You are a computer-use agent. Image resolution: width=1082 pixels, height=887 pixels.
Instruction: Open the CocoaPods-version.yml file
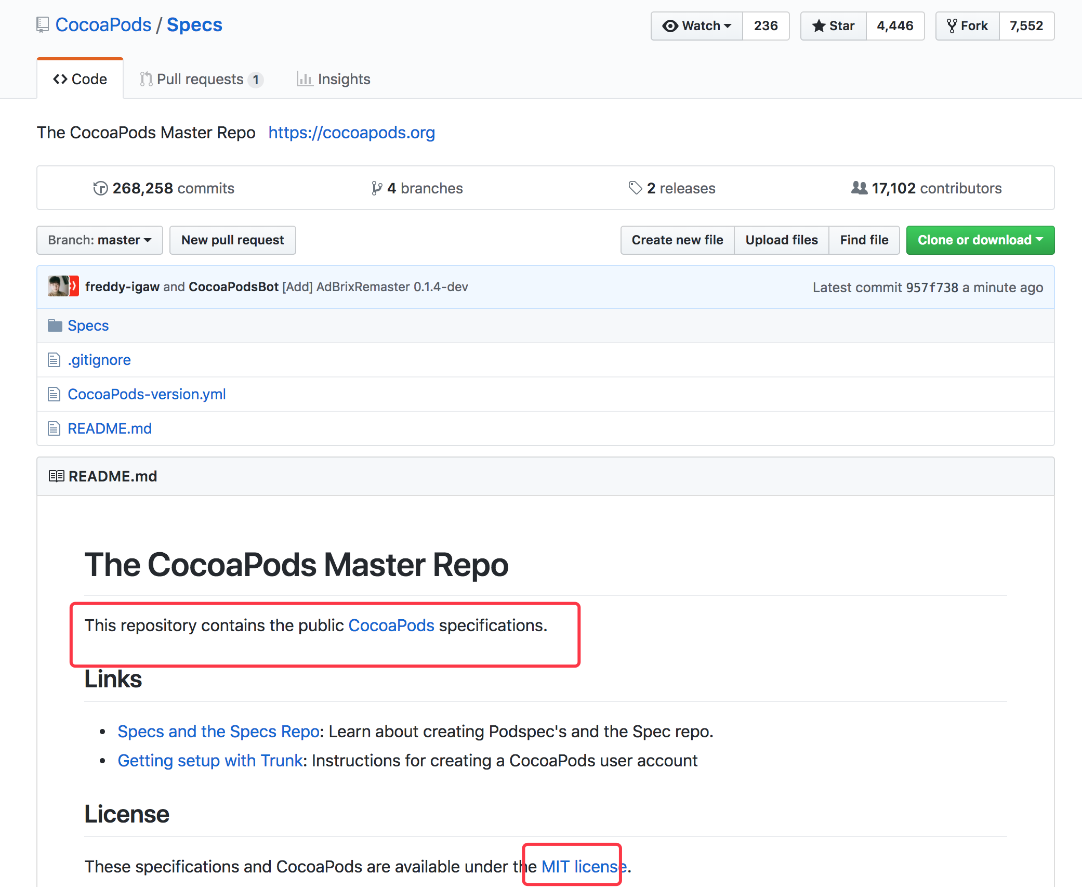(147, 394)
